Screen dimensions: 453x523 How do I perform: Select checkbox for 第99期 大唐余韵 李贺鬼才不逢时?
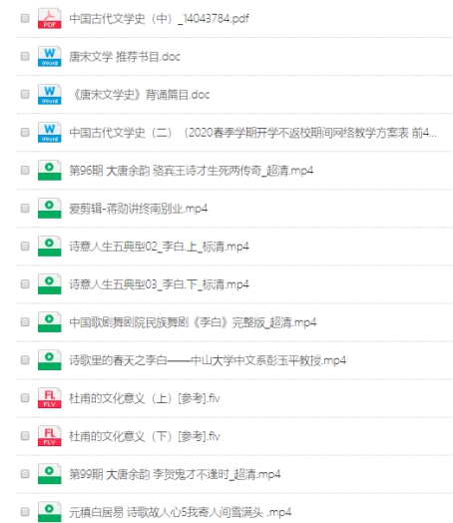pos(25,474)
